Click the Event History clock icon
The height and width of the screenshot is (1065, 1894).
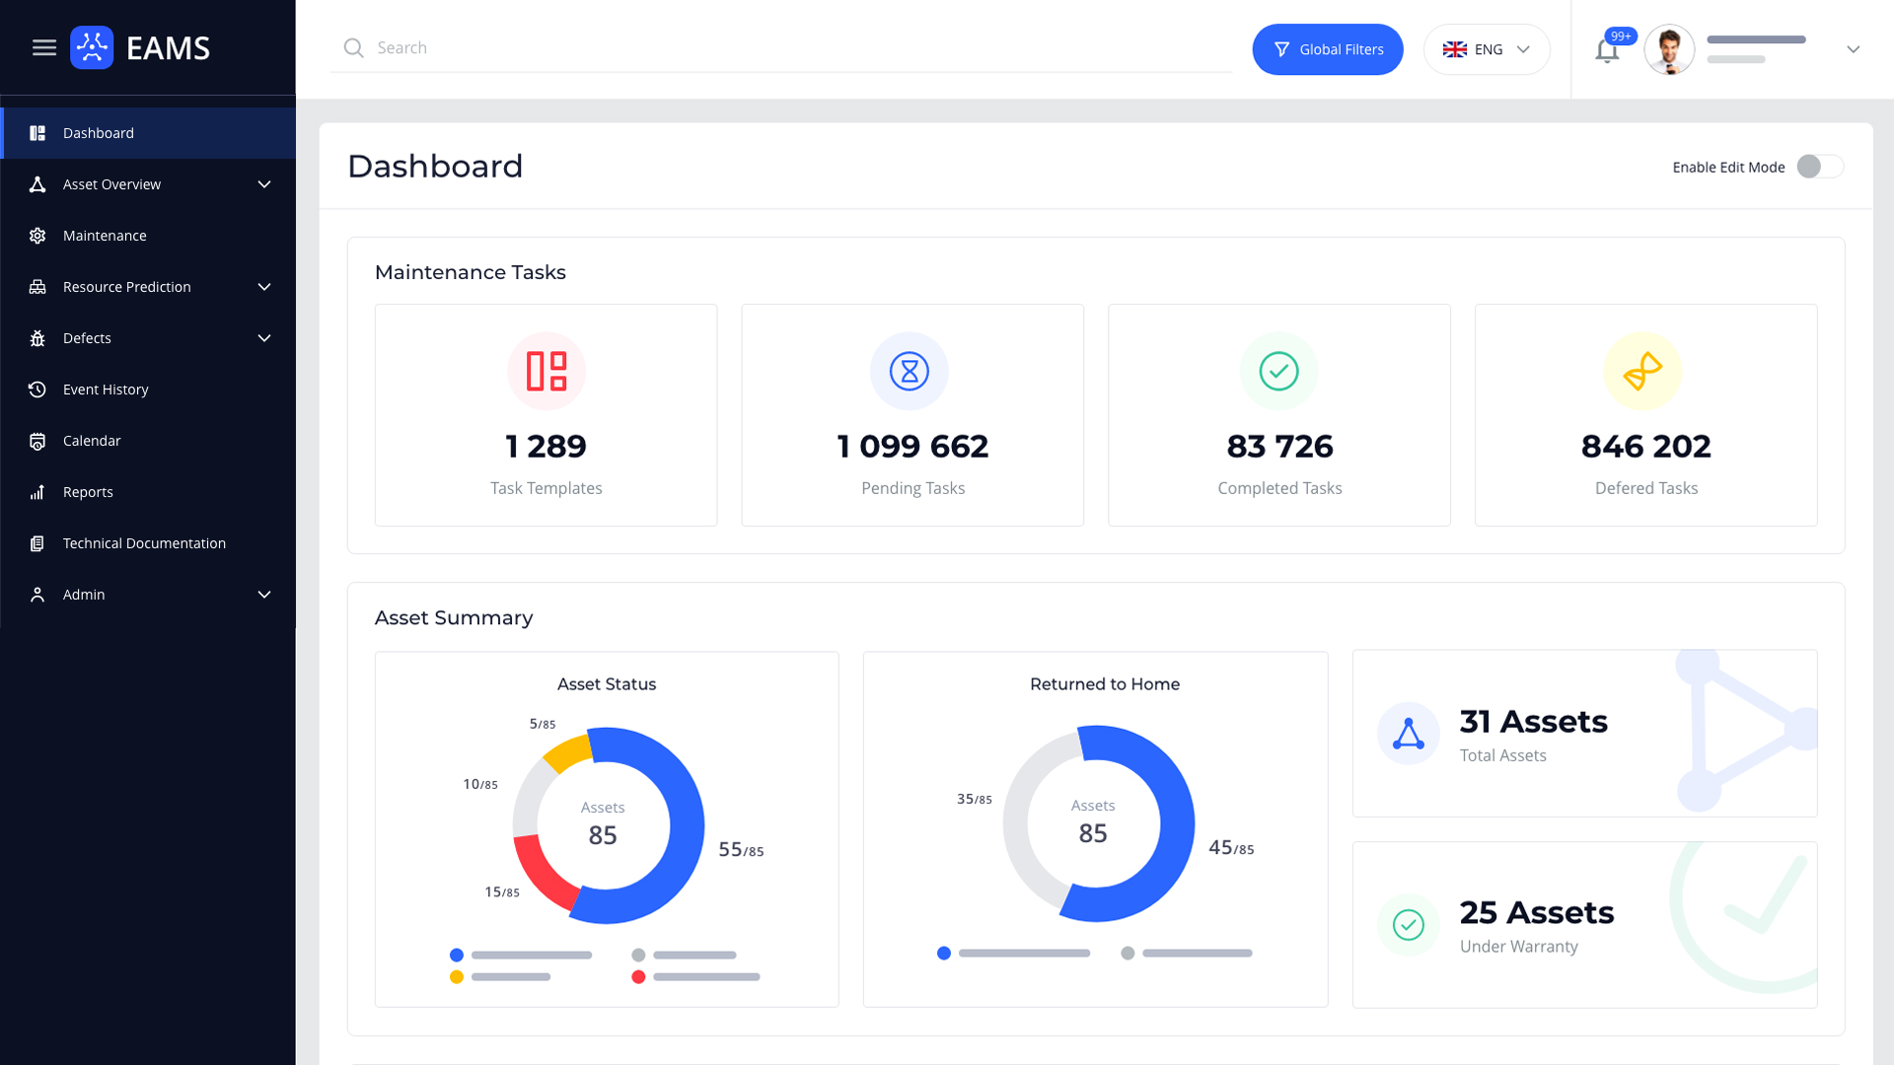37,390
